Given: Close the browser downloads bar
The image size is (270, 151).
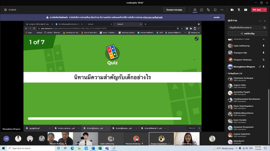Looking at the screenshot, I should [199, 128].
